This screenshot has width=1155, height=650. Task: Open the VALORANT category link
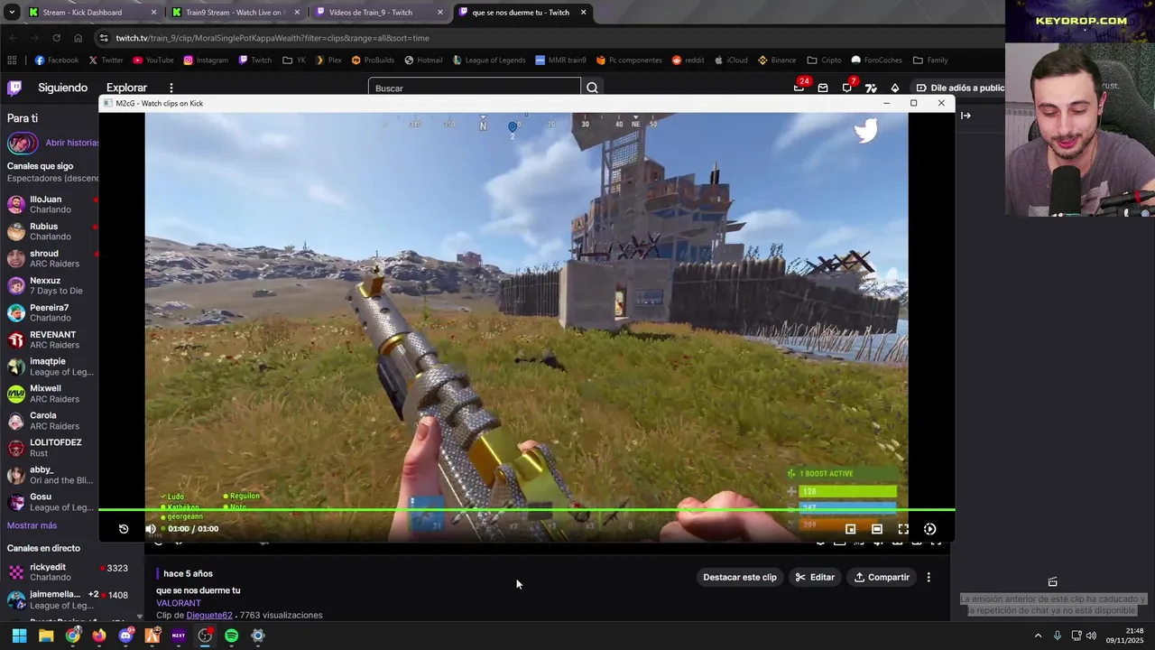coord(179,603)
